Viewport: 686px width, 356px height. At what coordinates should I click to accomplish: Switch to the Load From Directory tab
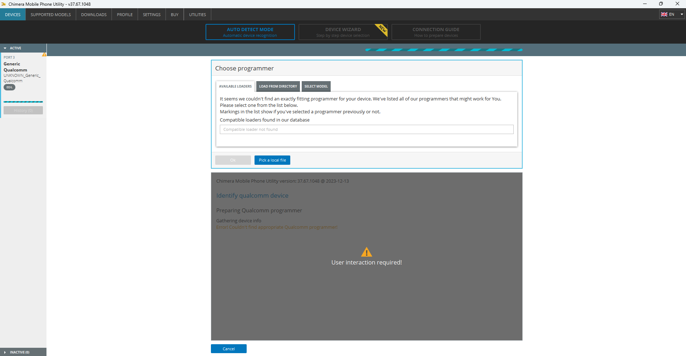pos(278,86)
